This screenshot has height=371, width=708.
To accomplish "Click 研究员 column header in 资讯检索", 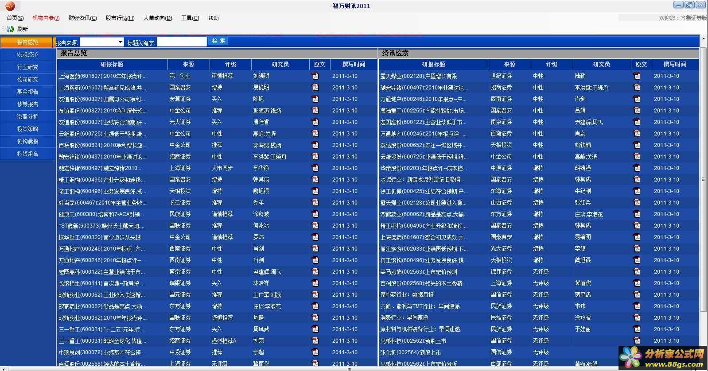I will 602,64.
